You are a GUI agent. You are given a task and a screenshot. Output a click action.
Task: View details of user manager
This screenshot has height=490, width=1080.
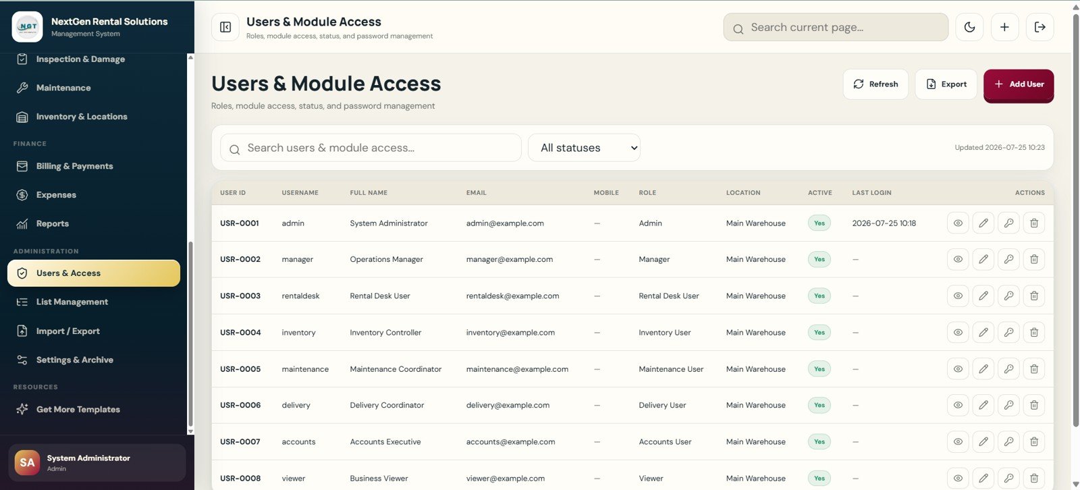tap(958, 259)
